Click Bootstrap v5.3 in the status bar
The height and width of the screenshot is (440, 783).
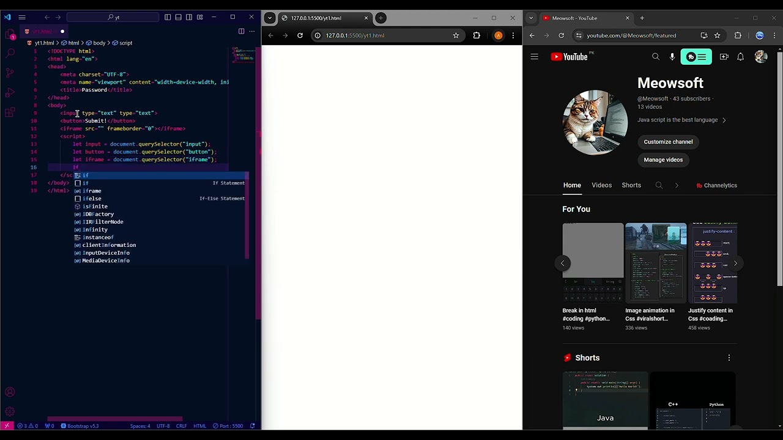tap(80, 426)
